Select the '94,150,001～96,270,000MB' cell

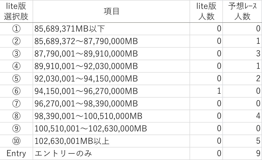86,92
